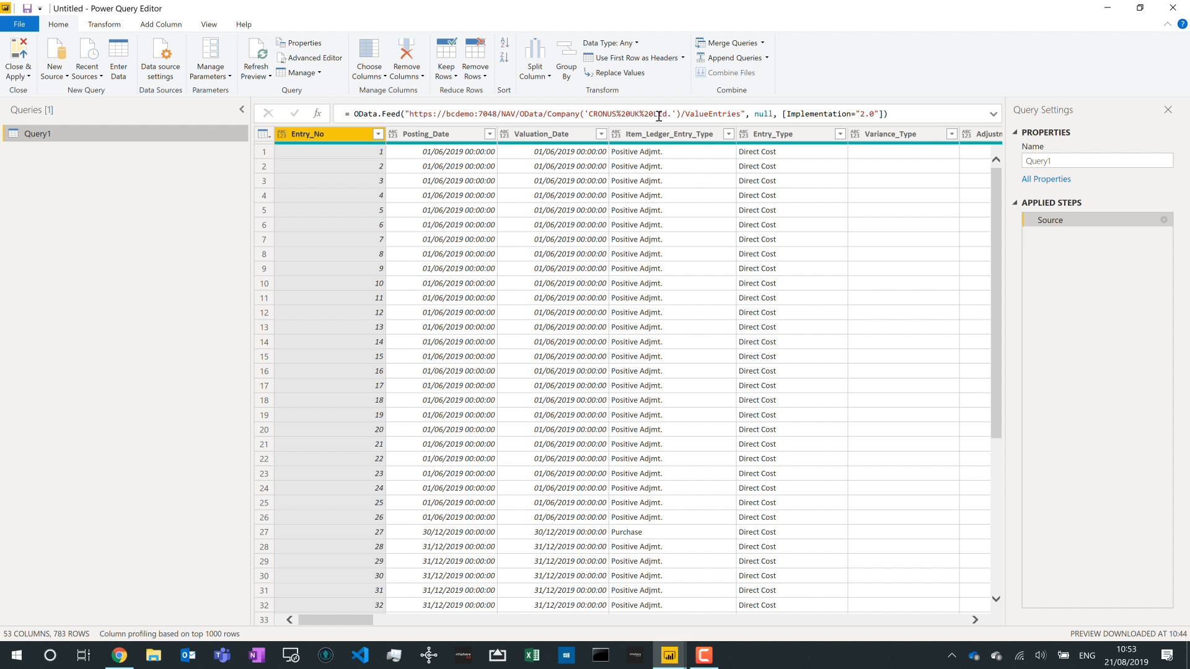The width and height of the screenshot is (1190, 669).
Task: Expand the formula bar with its chevron
Action: pyautogui.click(x=994, y=114)
